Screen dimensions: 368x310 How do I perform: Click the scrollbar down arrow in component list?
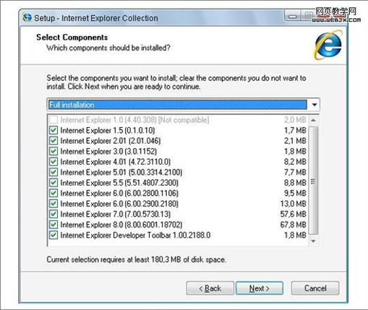pyautogui.click(x=313, y=241)
